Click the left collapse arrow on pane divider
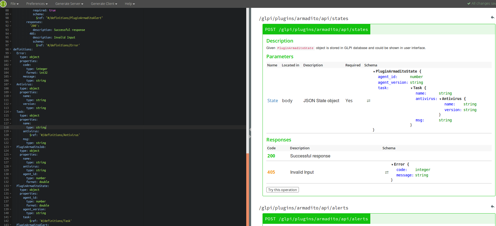Screen dimensions: 496x226 pyautogui.click(x=250, y=130)
